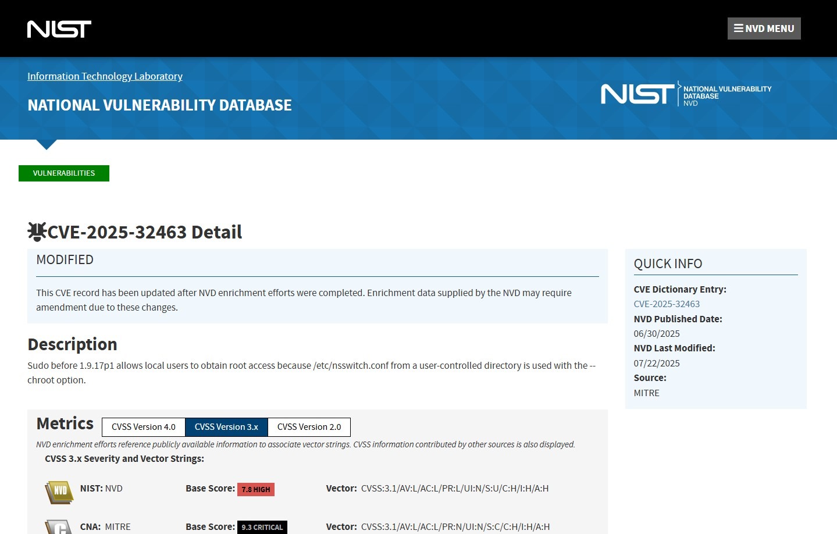Switch to CVSS Version 2.0 tab

[x=309, y=427]
